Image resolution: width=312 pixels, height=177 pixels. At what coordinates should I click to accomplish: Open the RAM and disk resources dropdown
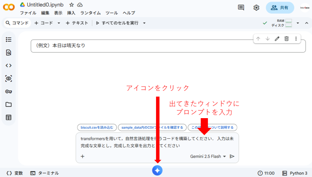point(298,23)
